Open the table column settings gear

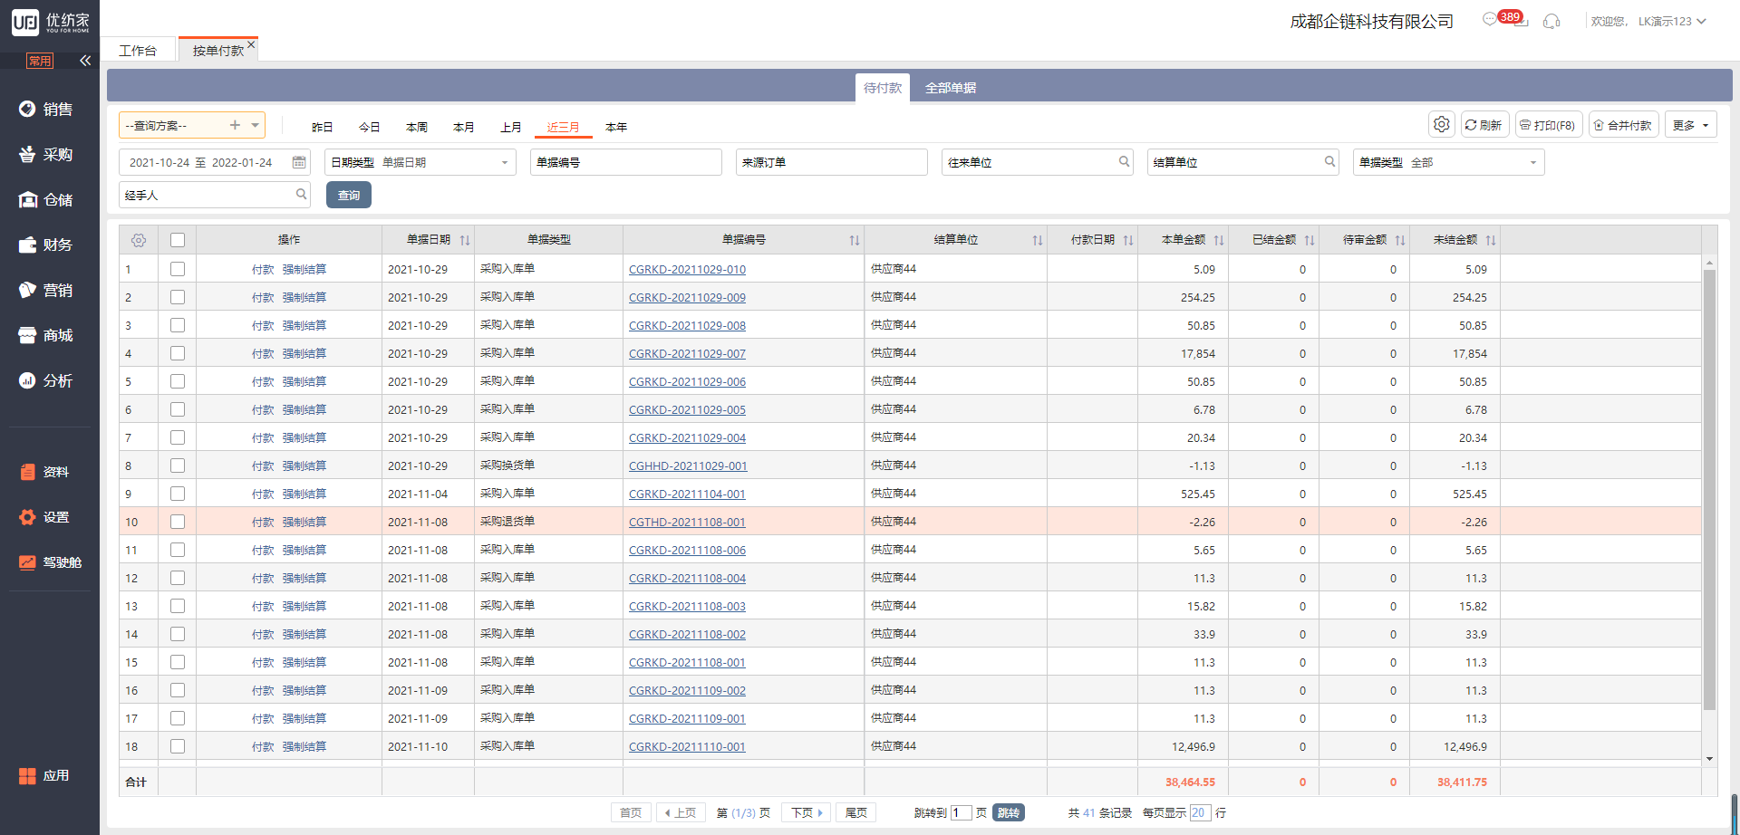139,240
